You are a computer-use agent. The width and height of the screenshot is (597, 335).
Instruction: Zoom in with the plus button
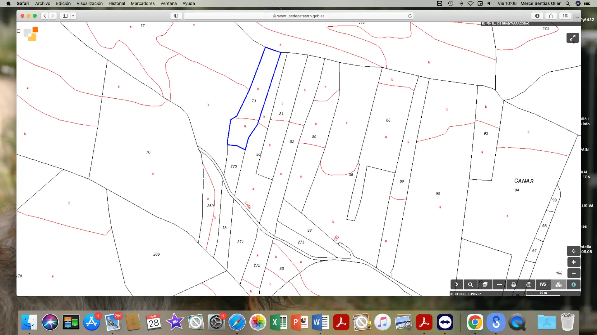click(x=574, y=262)
